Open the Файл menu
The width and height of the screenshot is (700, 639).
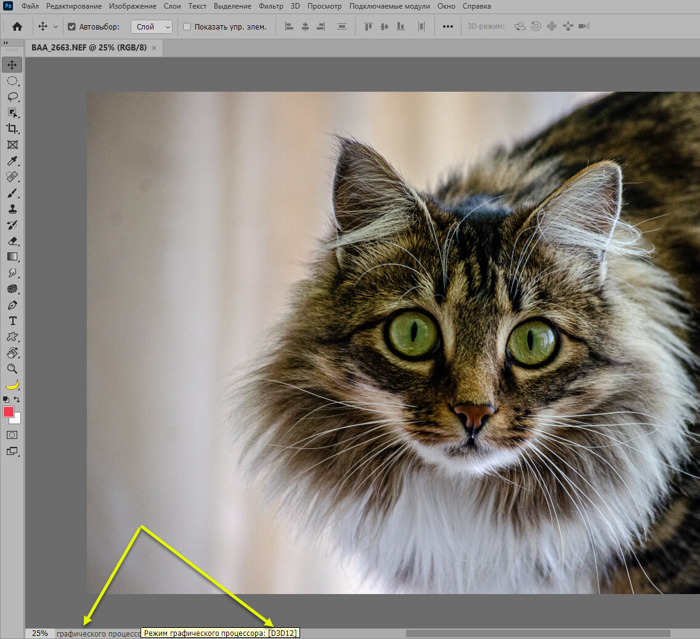(x=30, y=6)
